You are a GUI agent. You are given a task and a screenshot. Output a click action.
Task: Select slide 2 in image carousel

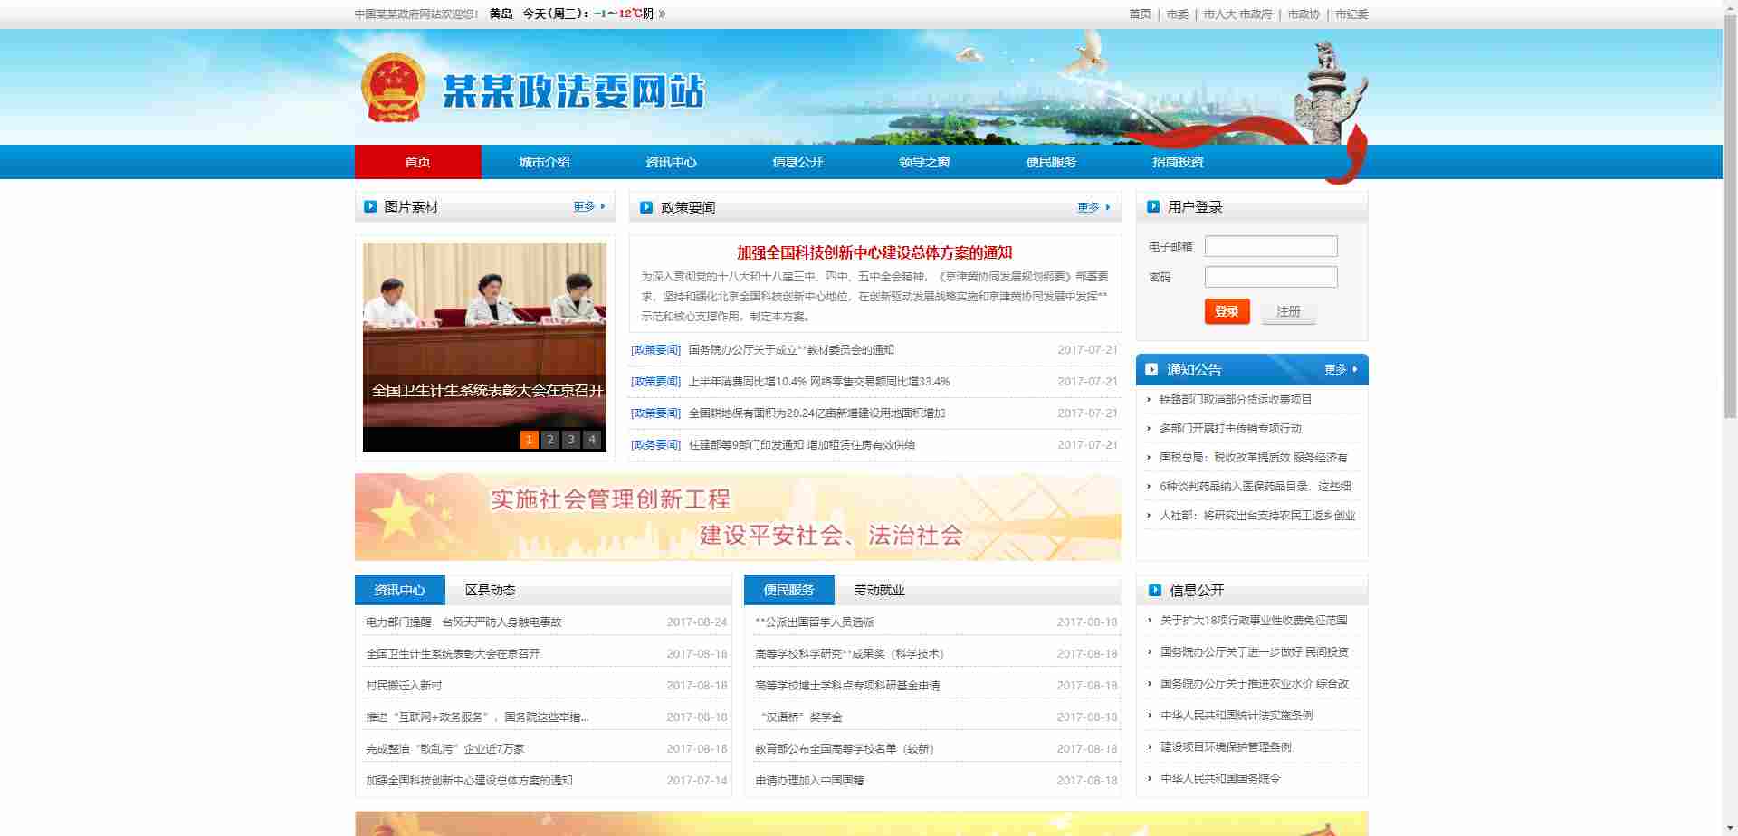tap(550, 440)
